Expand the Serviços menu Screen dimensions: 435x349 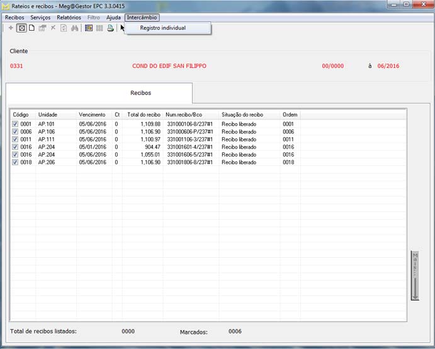click(40, 18)
